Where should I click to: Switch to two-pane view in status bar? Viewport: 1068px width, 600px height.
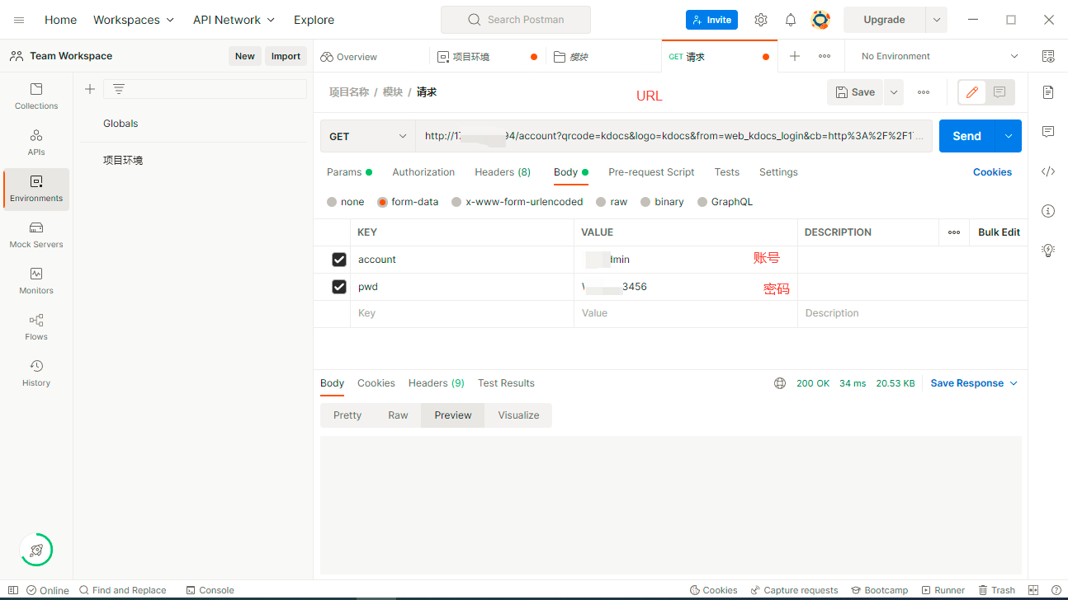click(x=1033, y=590)
